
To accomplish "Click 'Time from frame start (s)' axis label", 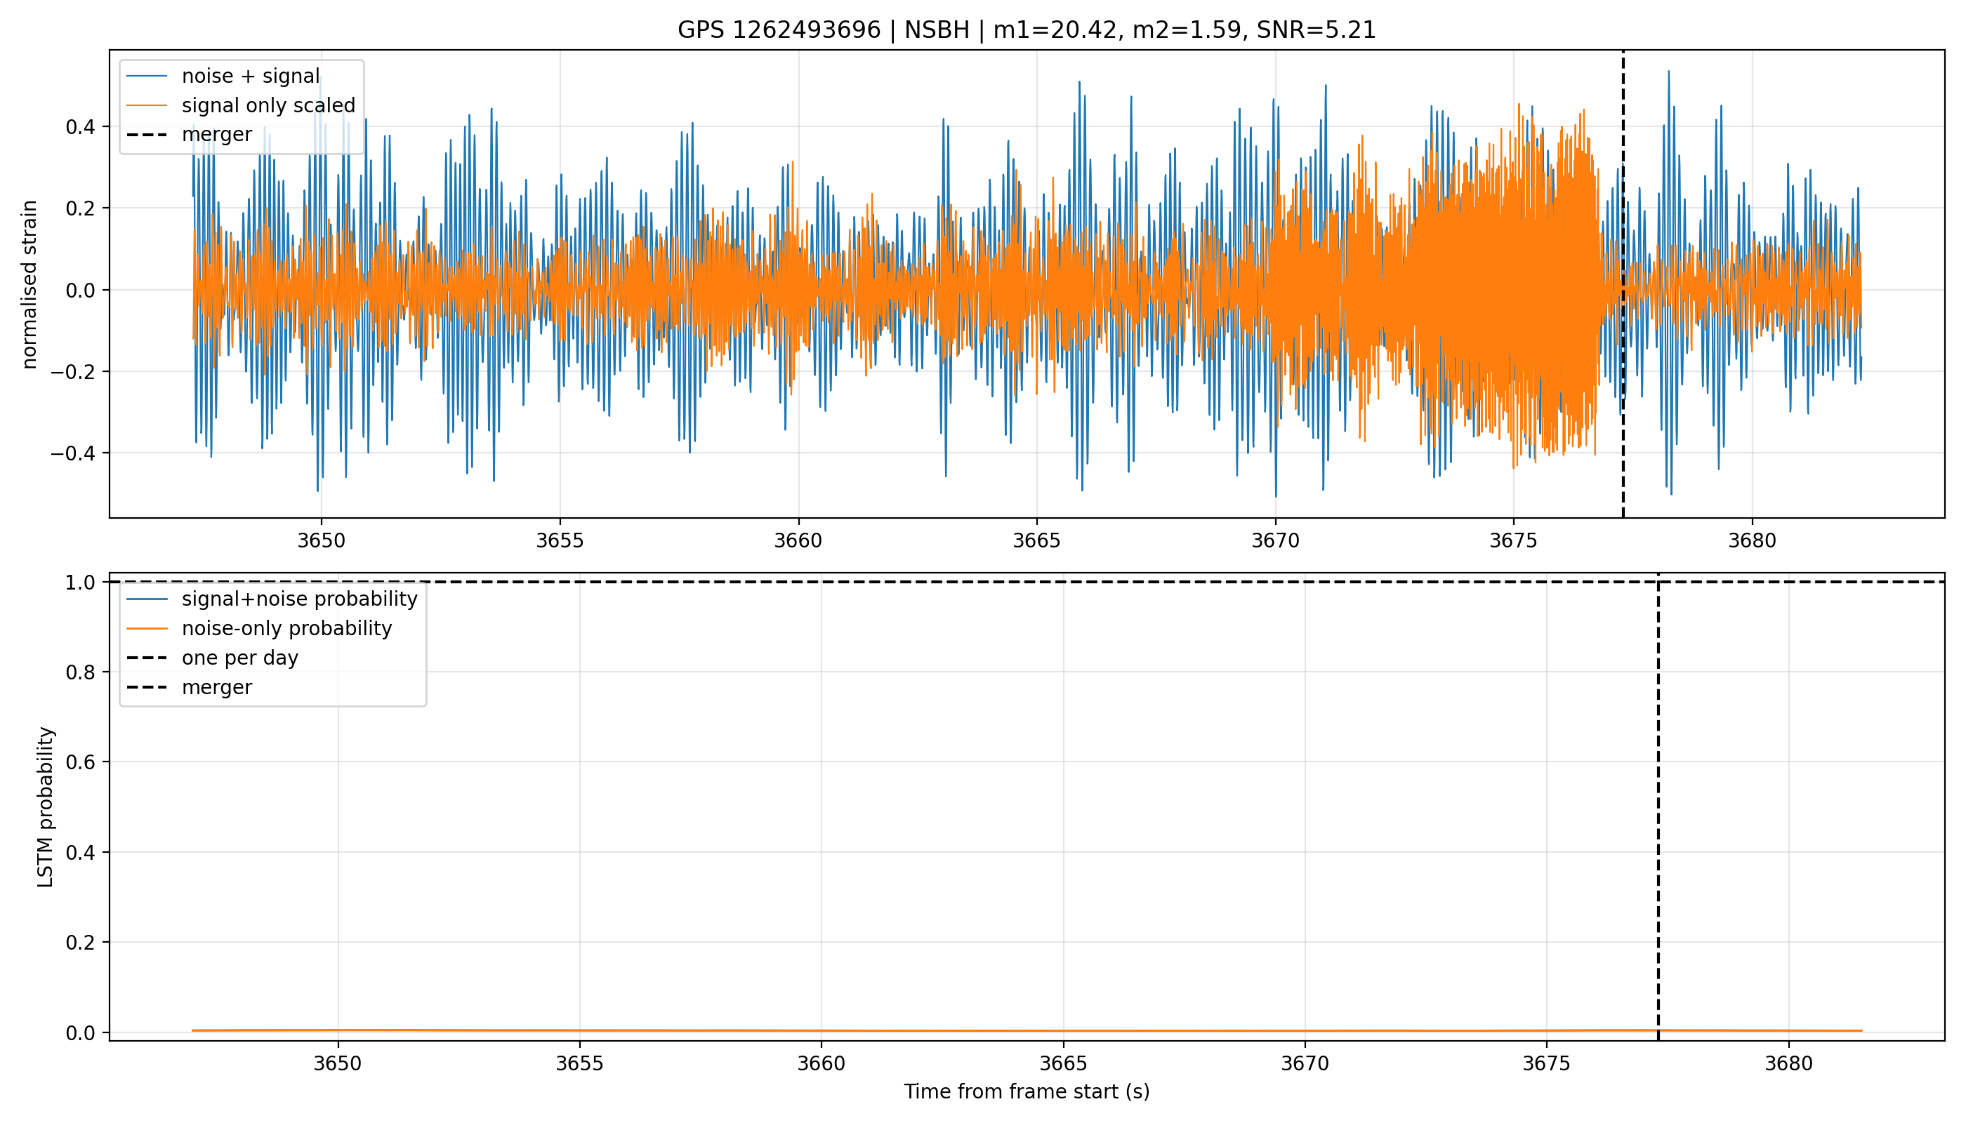I will click(x=1027, y=1091).
